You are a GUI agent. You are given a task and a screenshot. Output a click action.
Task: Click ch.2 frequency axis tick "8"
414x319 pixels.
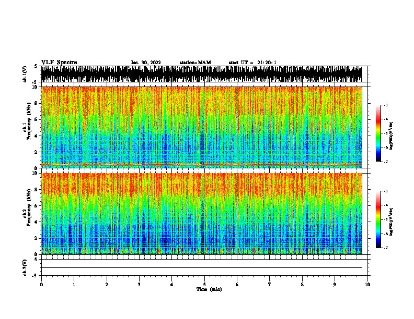[x=37, y=190]
